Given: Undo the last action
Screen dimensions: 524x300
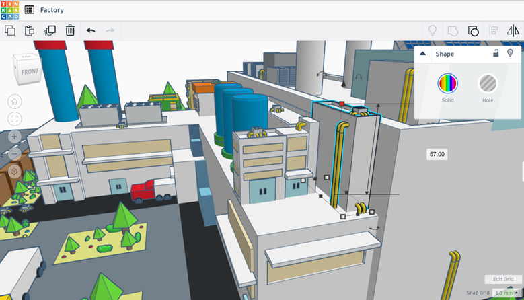Looking at the screenshot, I should coord(91,30).
